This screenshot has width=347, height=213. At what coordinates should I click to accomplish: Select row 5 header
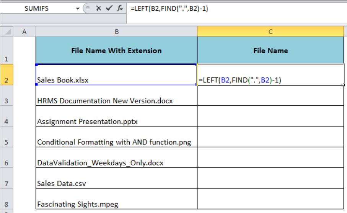tap(7, 137)
